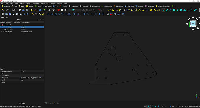Image resolution: width=200 pixels, height=108 pixels.
Task: Toggle snap to perpendicular
Action: [x=185, y=10]
